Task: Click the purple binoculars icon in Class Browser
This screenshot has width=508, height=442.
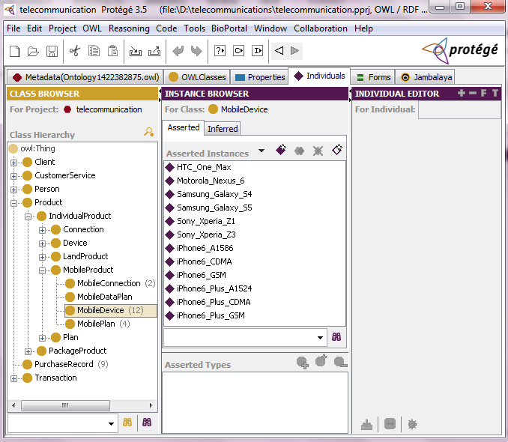Action: pos(147,423)
